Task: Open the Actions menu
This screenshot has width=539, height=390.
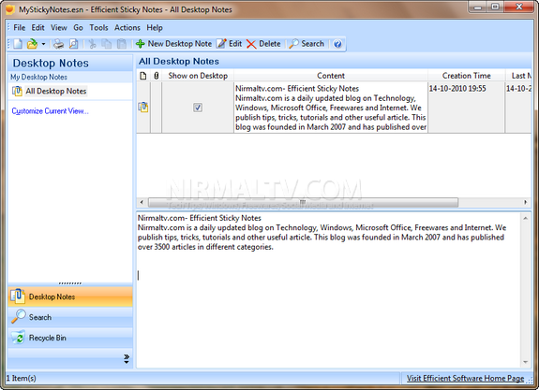Action: point(127,28)
